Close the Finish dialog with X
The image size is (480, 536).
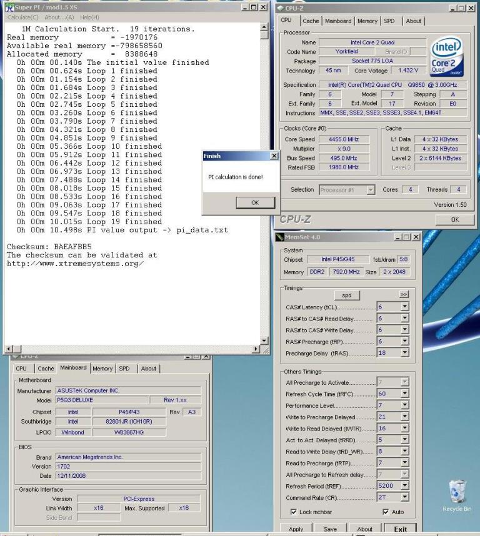point(274,156)
